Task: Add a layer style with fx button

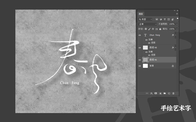Action: (151, 93)
